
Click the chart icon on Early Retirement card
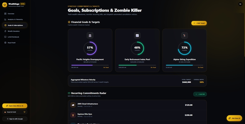(137, 36)
